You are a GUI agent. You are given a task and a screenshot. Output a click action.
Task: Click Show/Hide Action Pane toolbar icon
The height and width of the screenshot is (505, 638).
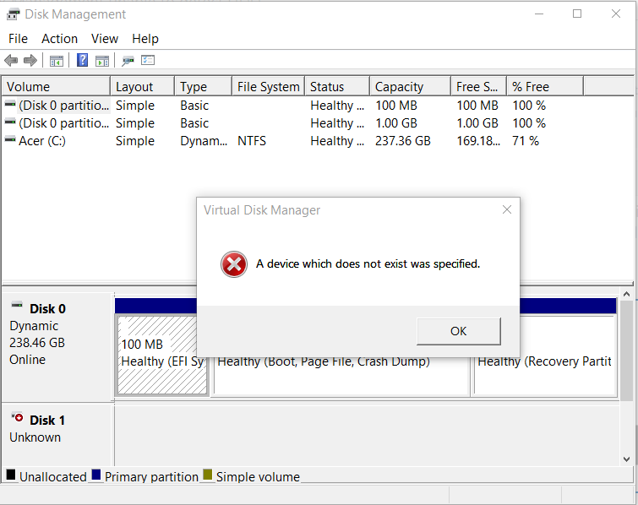tap(102, 61)
